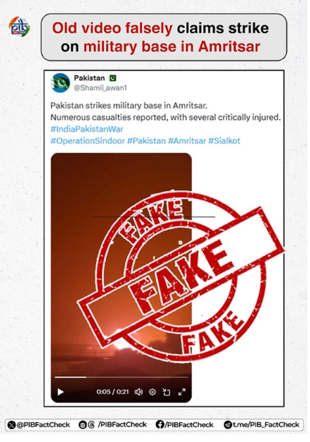
Task: Click the Telegram icon in footer
Action: click(228, 425)
